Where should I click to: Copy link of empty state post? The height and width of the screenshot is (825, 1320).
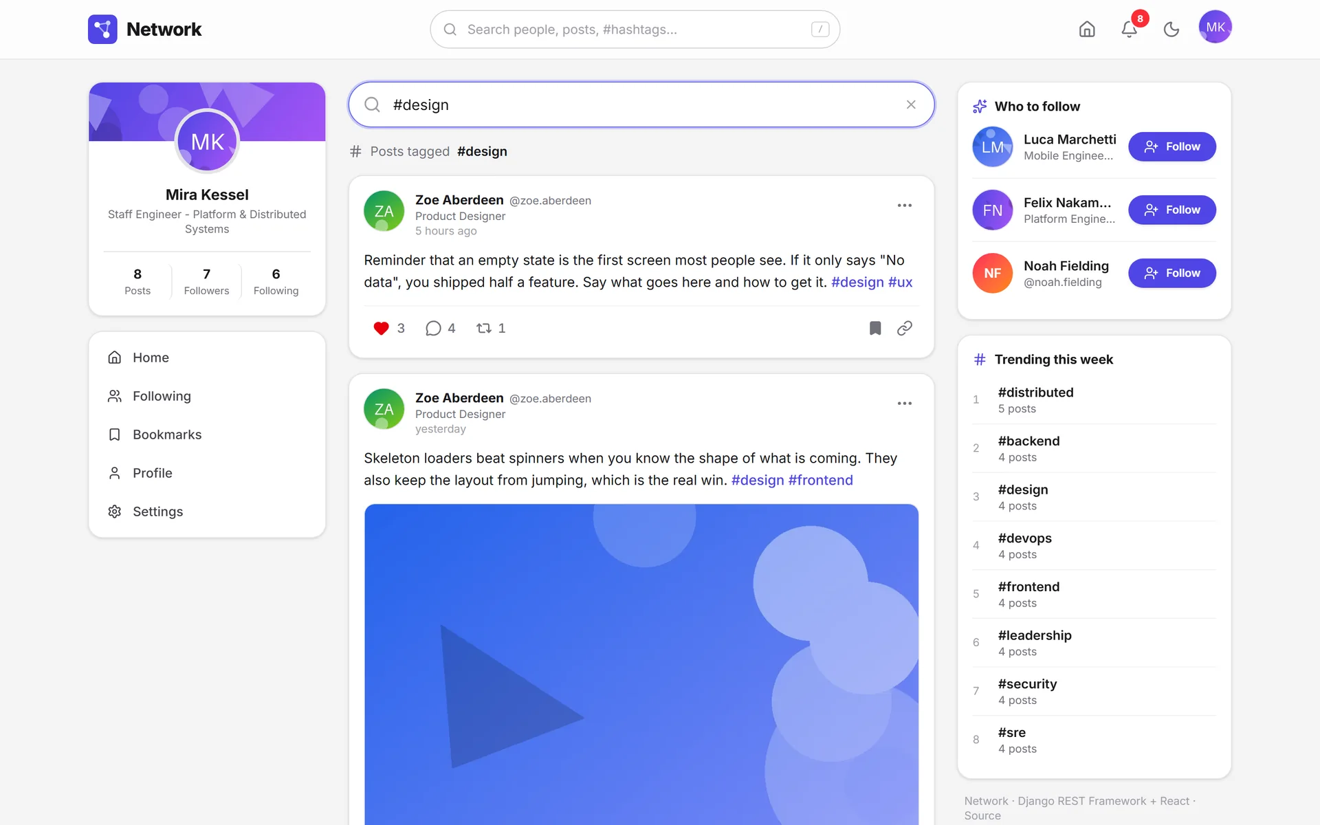(x=905, y=328)
